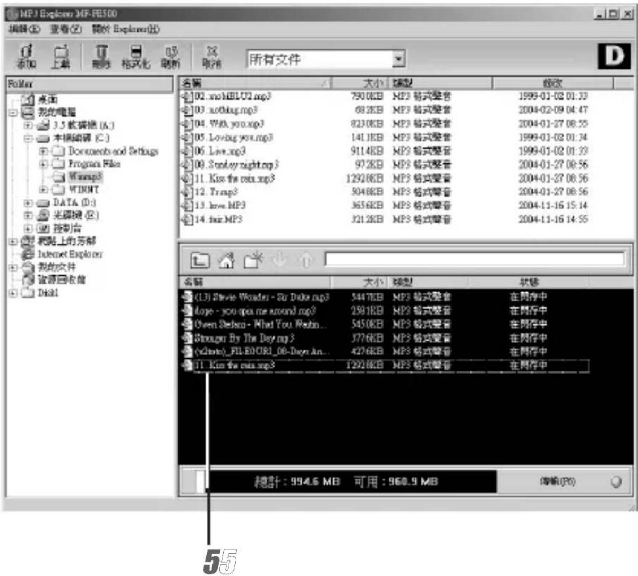Click the icon beside 04. With you.mp3
The height and width of the screenshot is (576, 638).
coord(187,124)
